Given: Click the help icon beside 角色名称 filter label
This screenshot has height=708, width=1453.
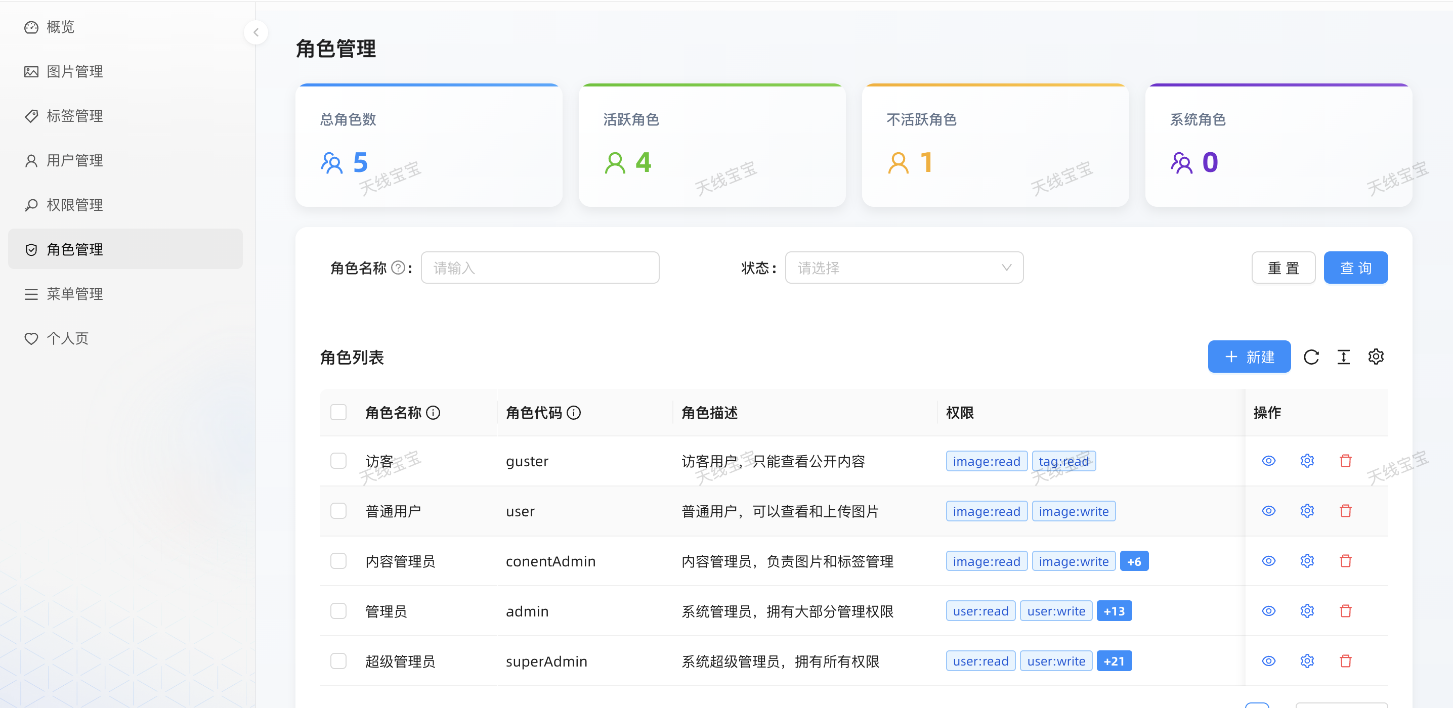Looking at the screenshot, I should (398, 268).
